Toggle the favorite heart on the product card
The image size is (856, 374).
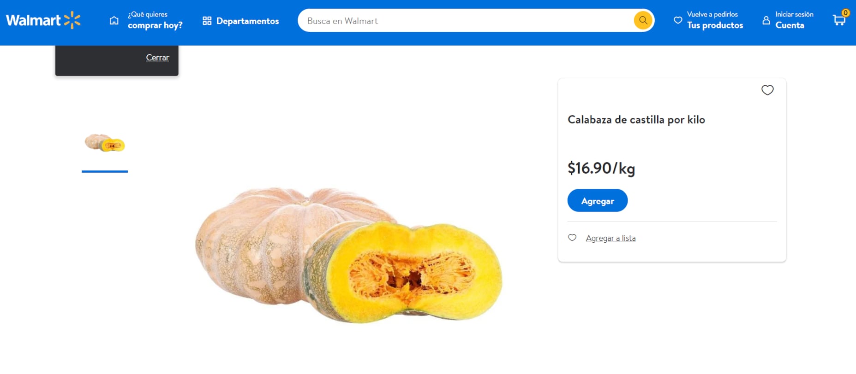point(767,90)
